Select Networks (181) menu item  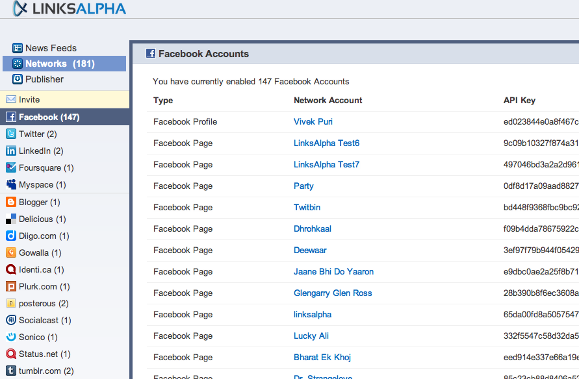pos(64,64)
